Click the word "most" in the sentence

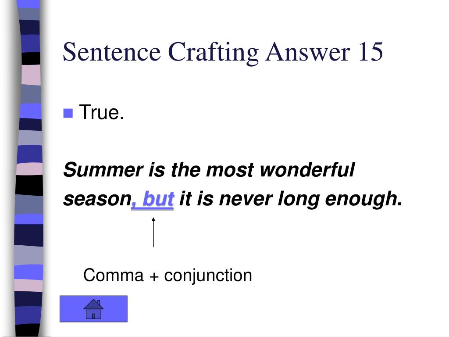pos(230,170)
